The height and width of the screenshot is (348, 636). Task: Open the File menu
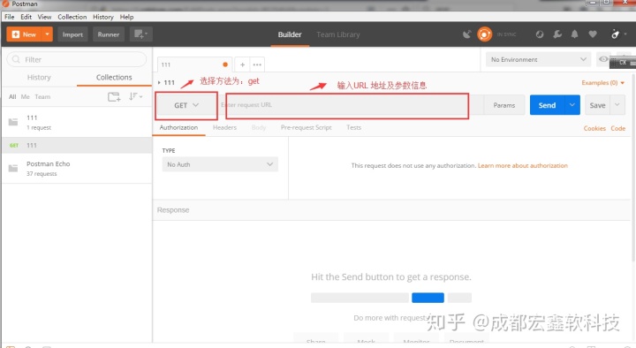coord(10,17)
